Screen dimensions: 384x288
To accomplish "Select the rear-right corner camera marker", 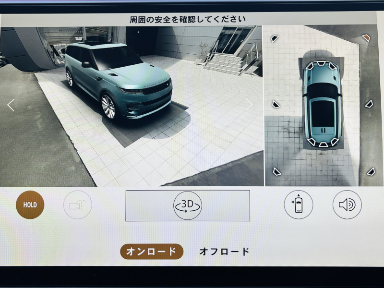I will pyautogui.click(x=371, y=172).
